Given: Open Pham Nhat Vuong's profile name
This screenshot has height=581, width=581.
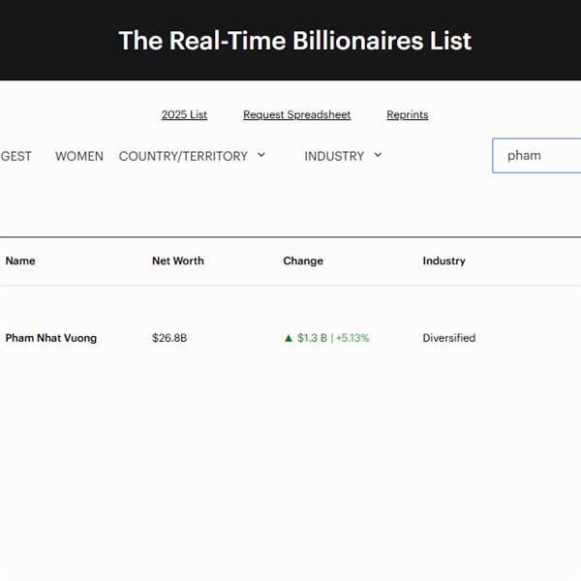Looking at the screenshot, I should [x=51, y=338].
